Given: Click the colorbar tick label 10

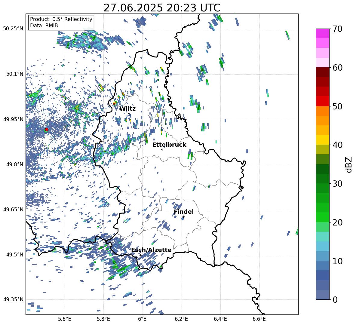Looking at the screenshot, I should point(337,261).
